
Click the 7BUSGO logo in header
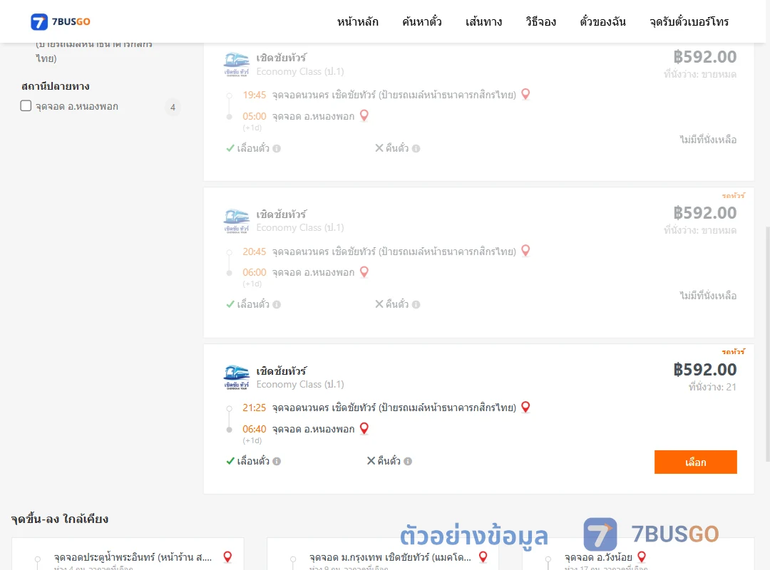tap(61, 21)
